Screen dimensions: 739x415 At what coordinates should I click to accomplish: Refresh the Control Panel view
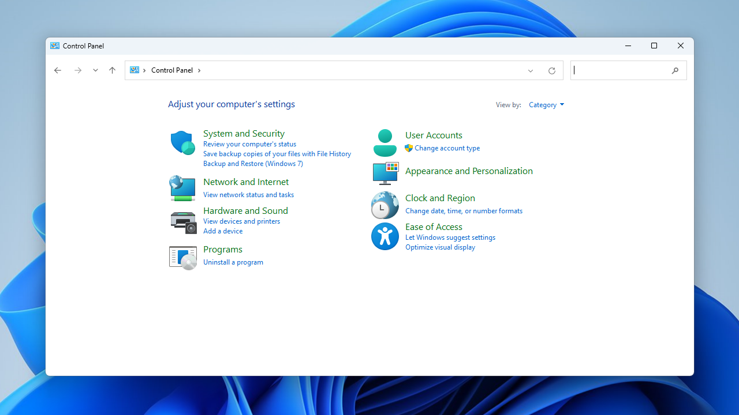pos(551,70)
